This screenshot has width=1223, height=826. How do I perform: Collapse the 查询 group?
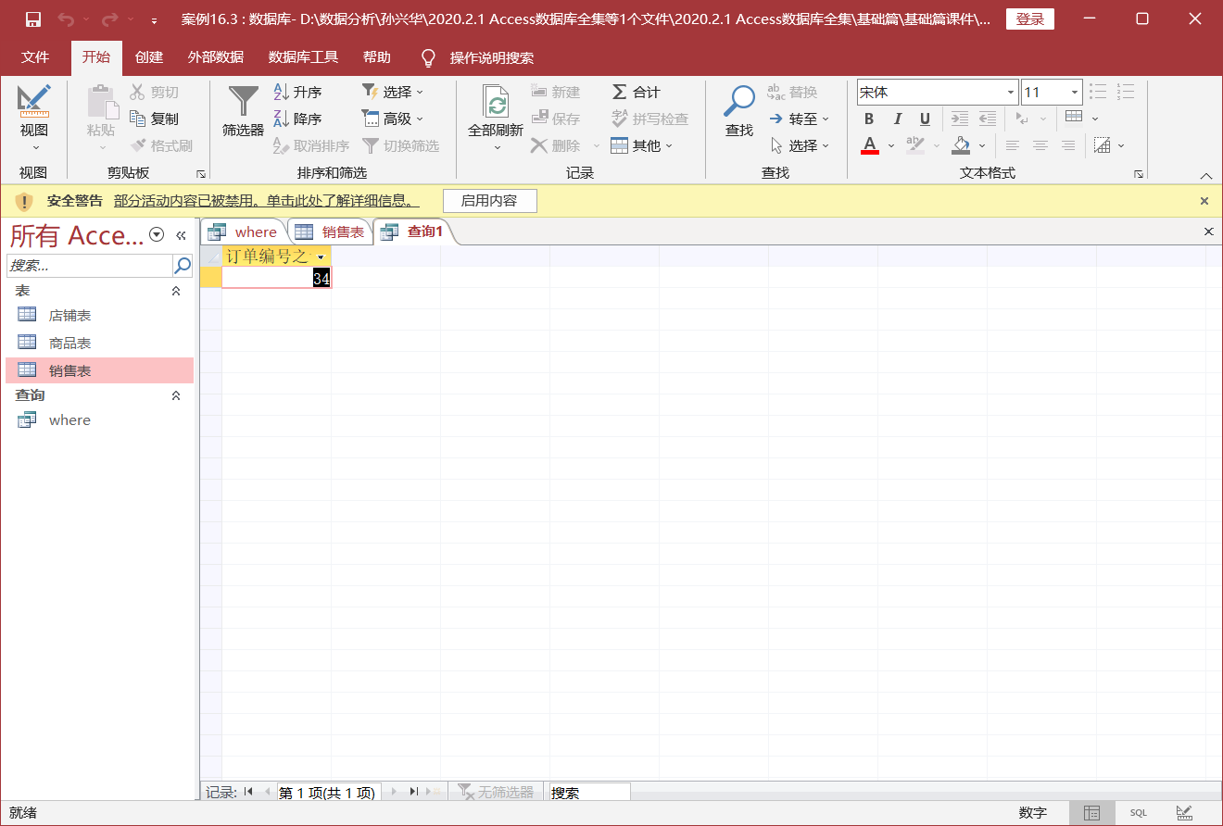pyautogui.click(x=176, y=395)
